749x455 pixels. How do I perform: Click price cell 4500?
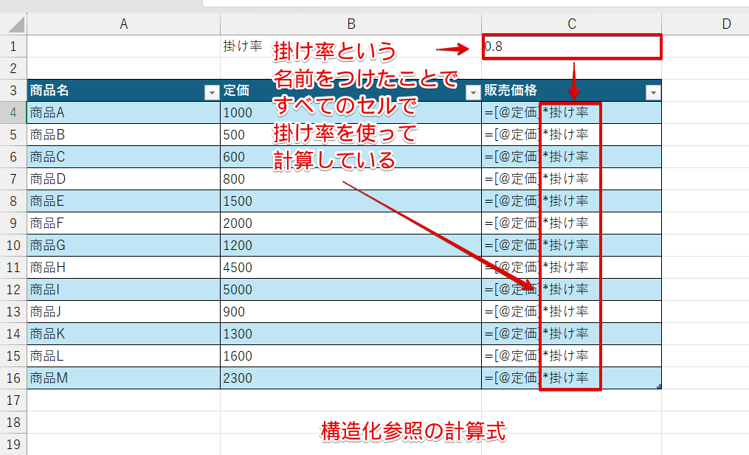tap(351, 268)
